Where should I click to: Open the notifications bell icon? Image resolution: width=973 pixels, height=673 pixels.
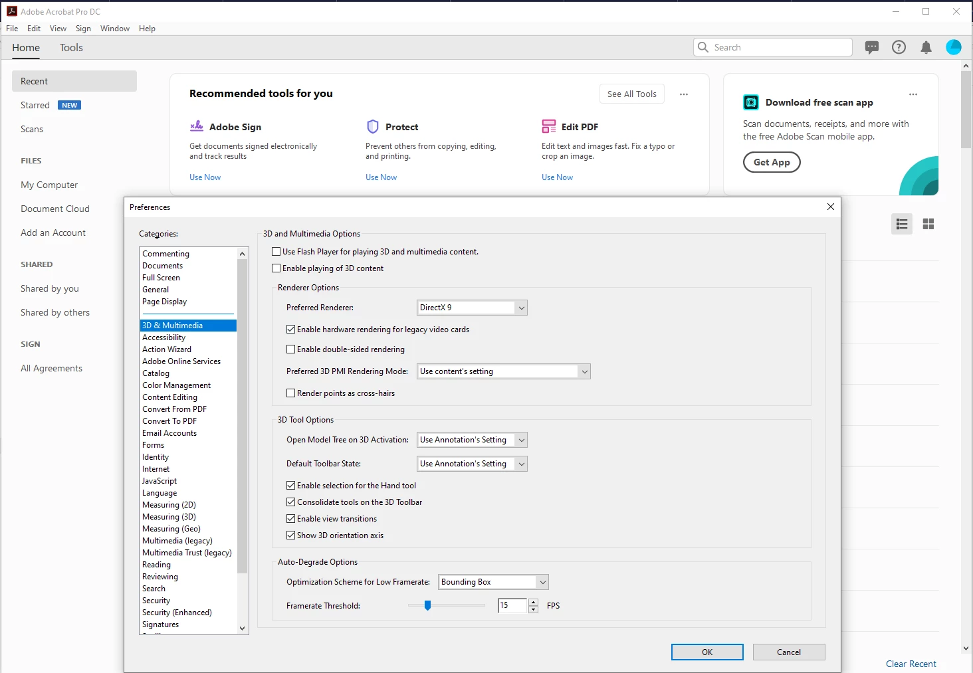point(926,47)
